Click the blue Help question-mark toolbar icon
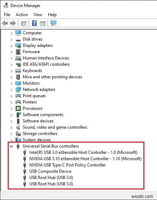Viewport: 157px width, 200px height. tap(34, 23)
